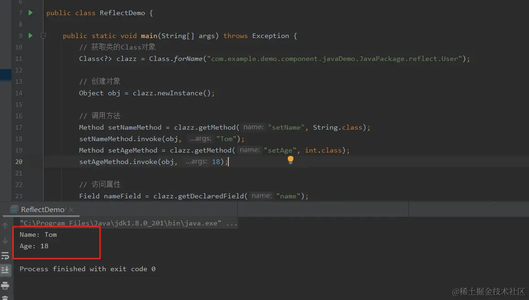Click the down stack trace arrow

(x=5, y=240)
